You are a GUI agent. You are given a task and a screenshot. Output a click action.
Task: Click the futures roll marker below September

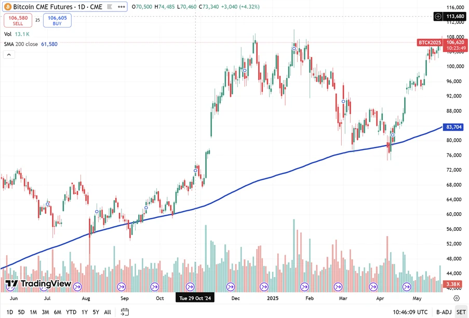click(x=122, y=286)
